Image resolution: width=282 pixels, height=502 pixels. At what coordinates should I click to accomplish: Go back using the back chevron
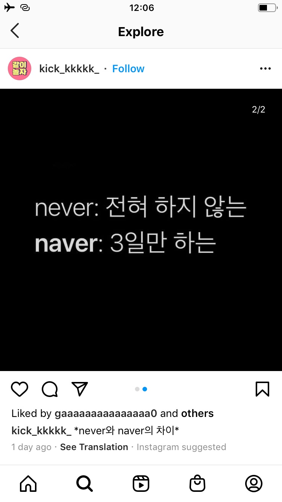[x=15, y=31]
